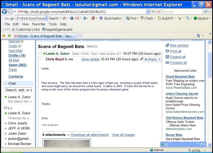Click the show details link
The height and width of the screenshot is (153, 213).
[90, 59]
